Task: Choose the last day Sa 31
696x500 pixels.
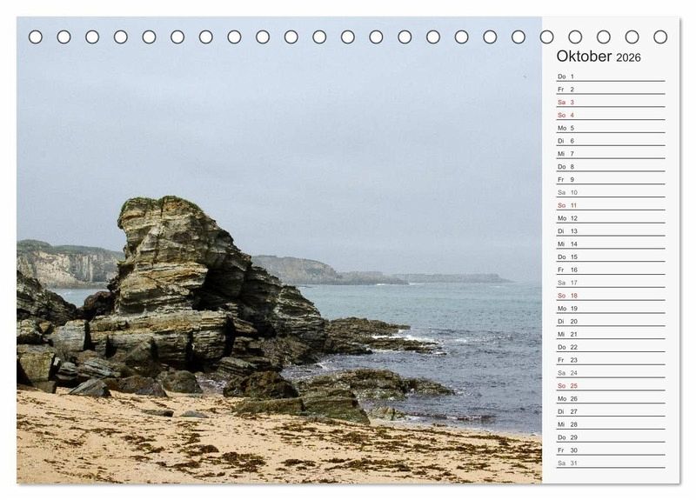Action: pos(609,463)
